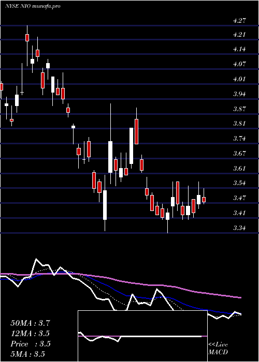Image resolution: width=259 pixels, height=362 pixels.
Task: Click the 3.47 price axis label
Action: click(239, 198)
